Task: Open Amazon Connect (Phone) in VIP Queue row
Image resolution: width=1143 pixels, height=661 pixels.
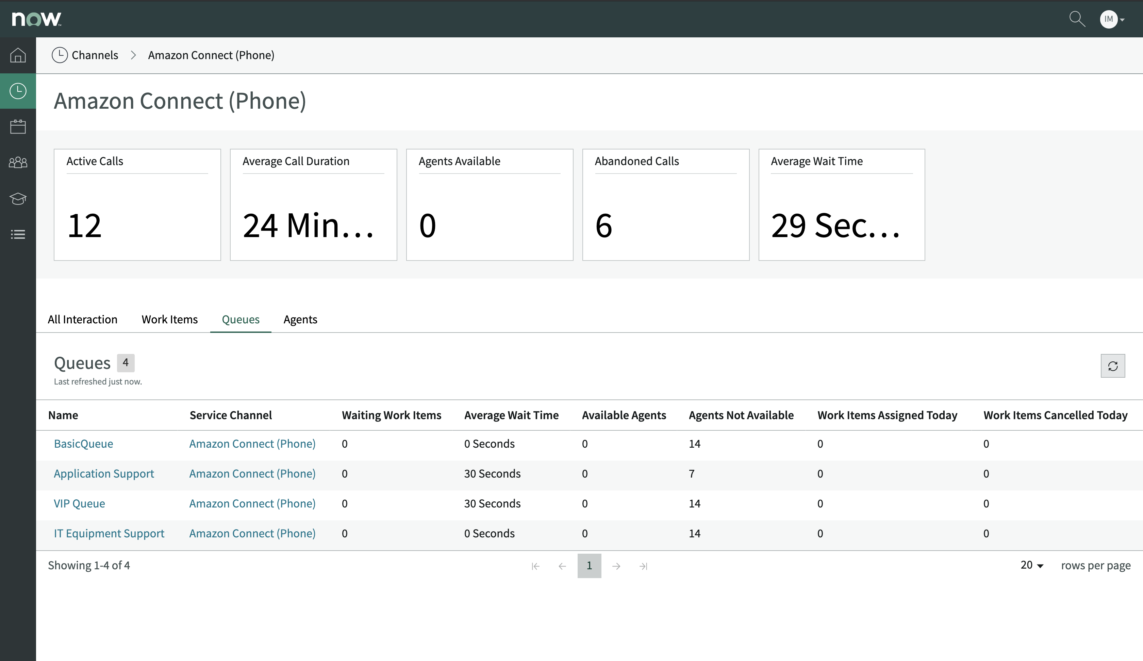Action: pos(252,503)
